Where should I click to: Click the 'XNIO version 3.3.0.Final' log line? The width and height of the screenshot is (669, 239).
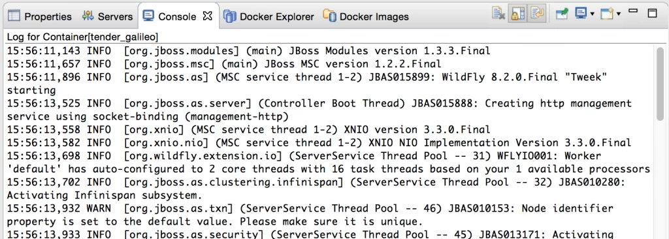tap(249, 130)
